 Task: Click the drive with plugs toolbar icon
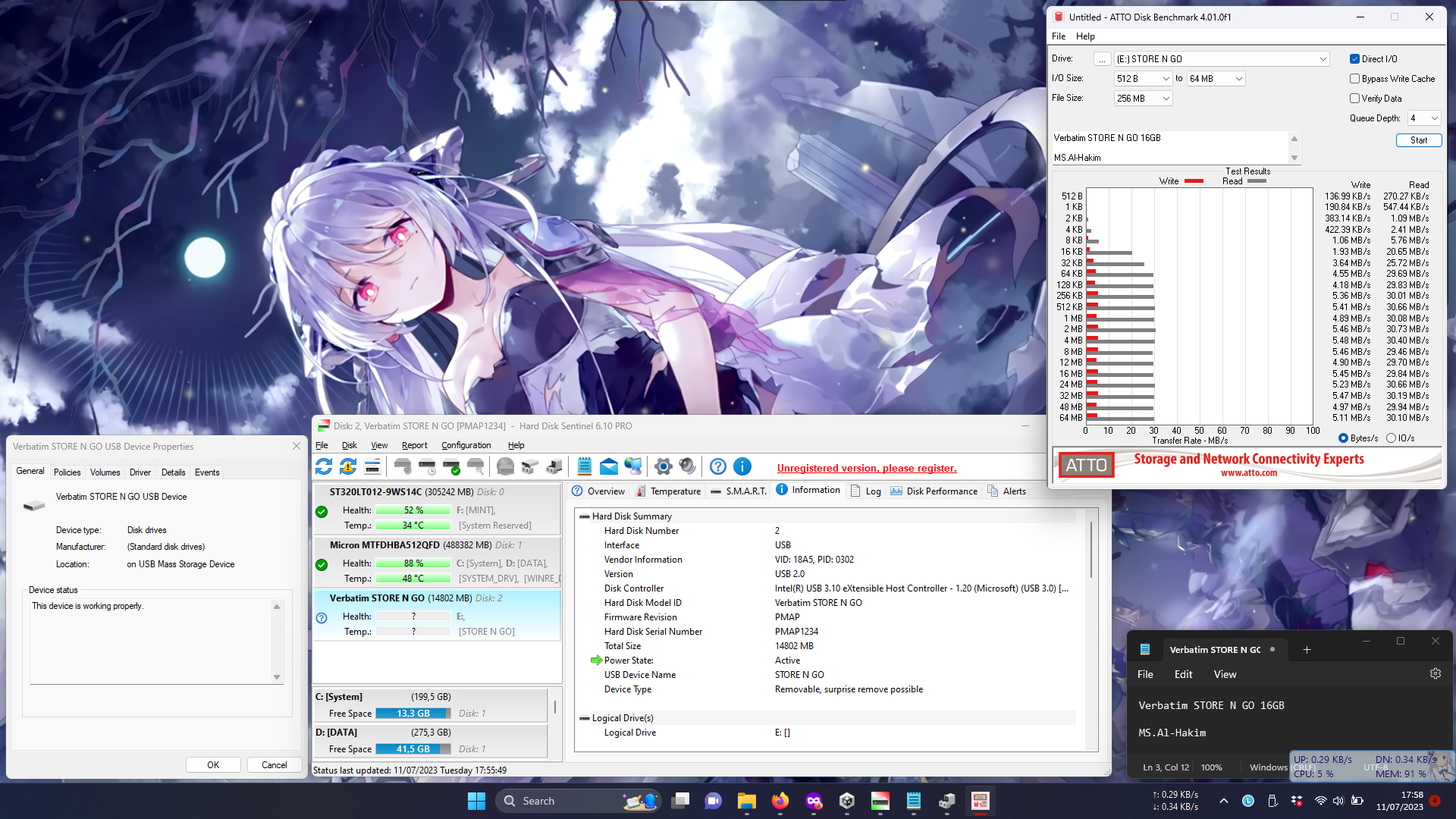(x=530, y=466)
